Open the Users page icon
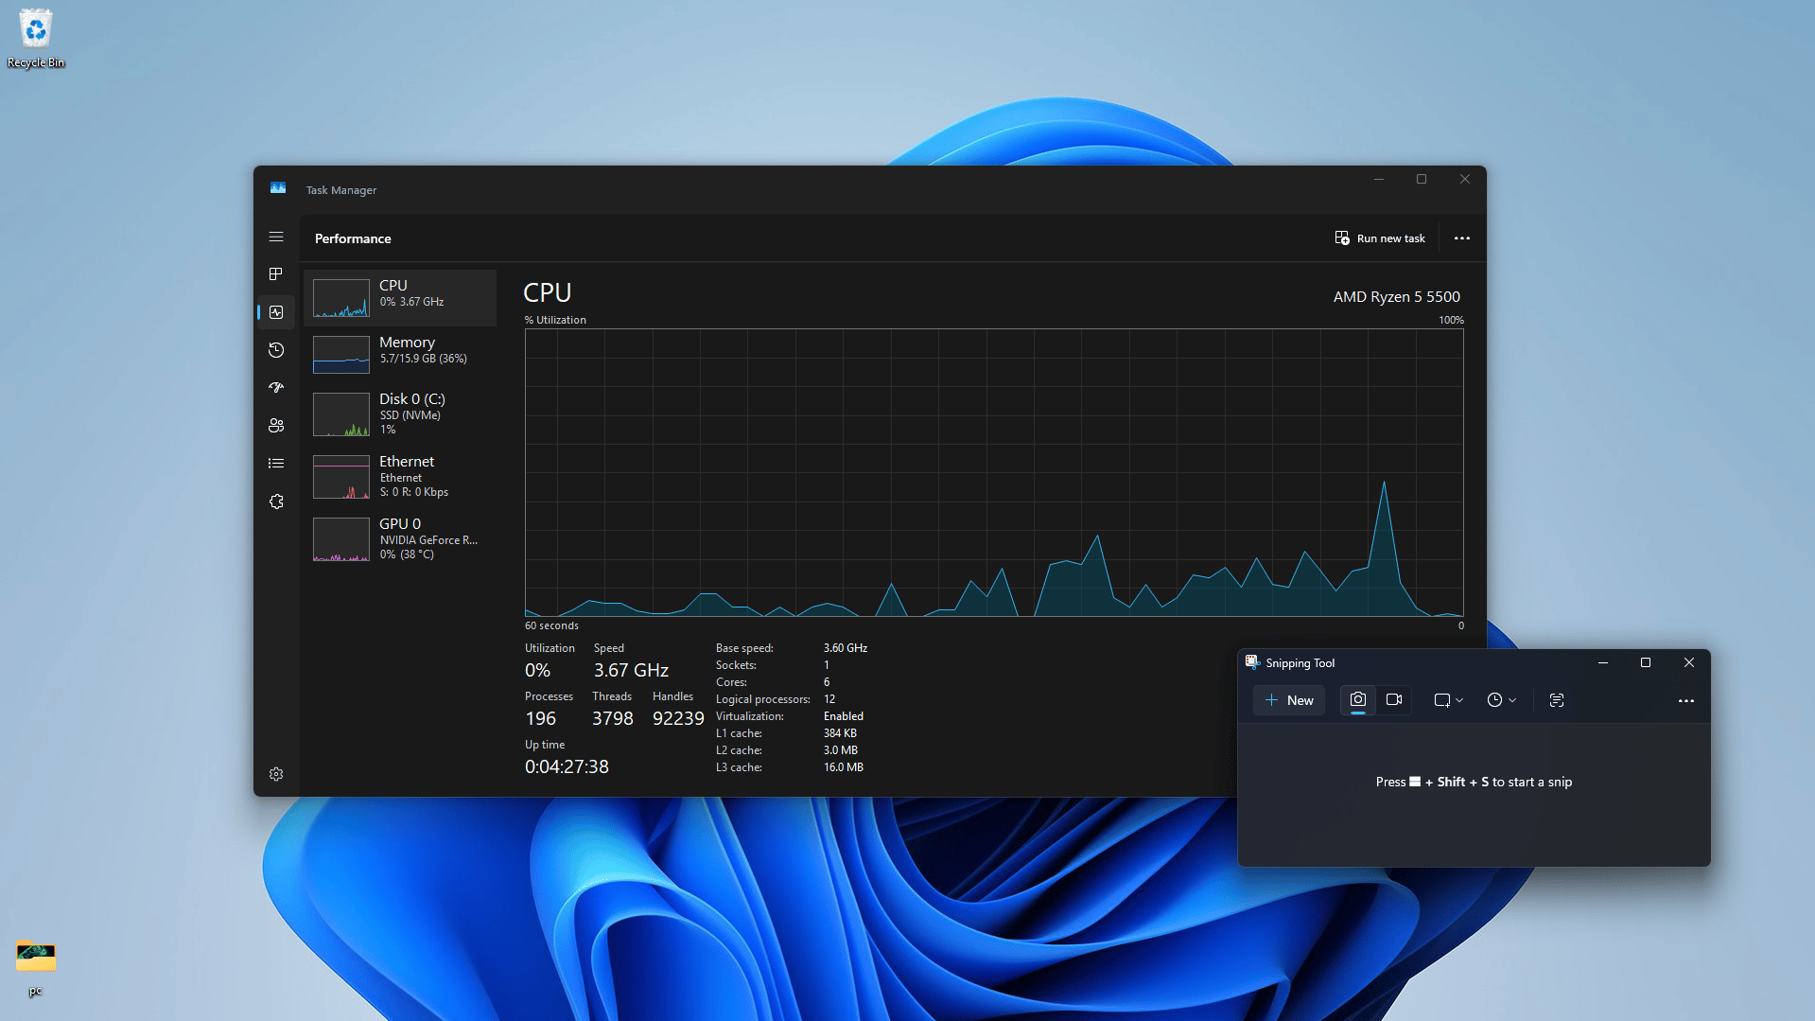Image resolution: width=1815 pixels, height=1021 pixels. (x=276, y=426)
